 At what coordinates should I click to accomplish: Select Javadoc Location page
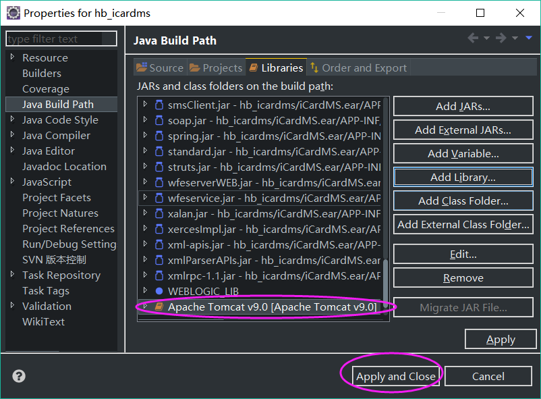(64, 167)
